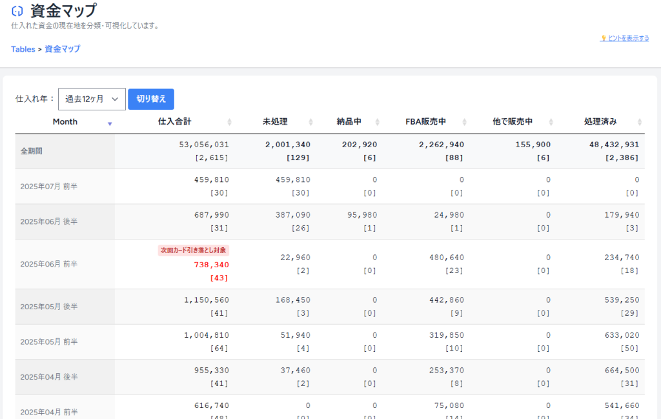Click the 2025年05月 前半 row label

[49, 342]
